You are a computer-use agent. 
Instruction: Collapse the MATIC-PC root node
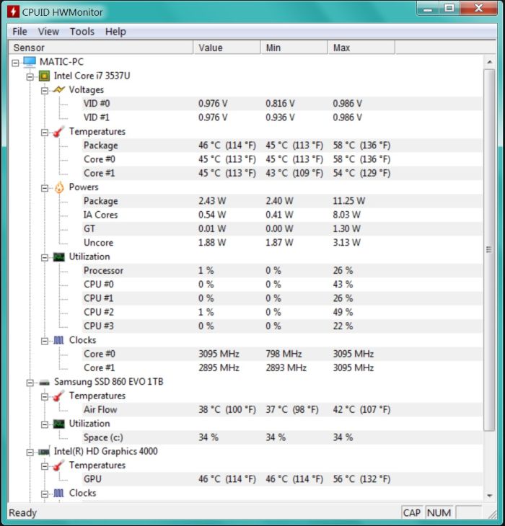15,63
